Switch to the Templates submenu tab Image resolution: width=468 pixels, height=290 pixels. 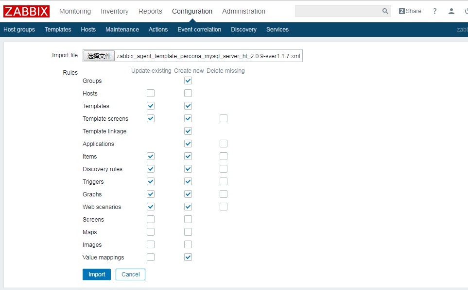coord(58,30)
